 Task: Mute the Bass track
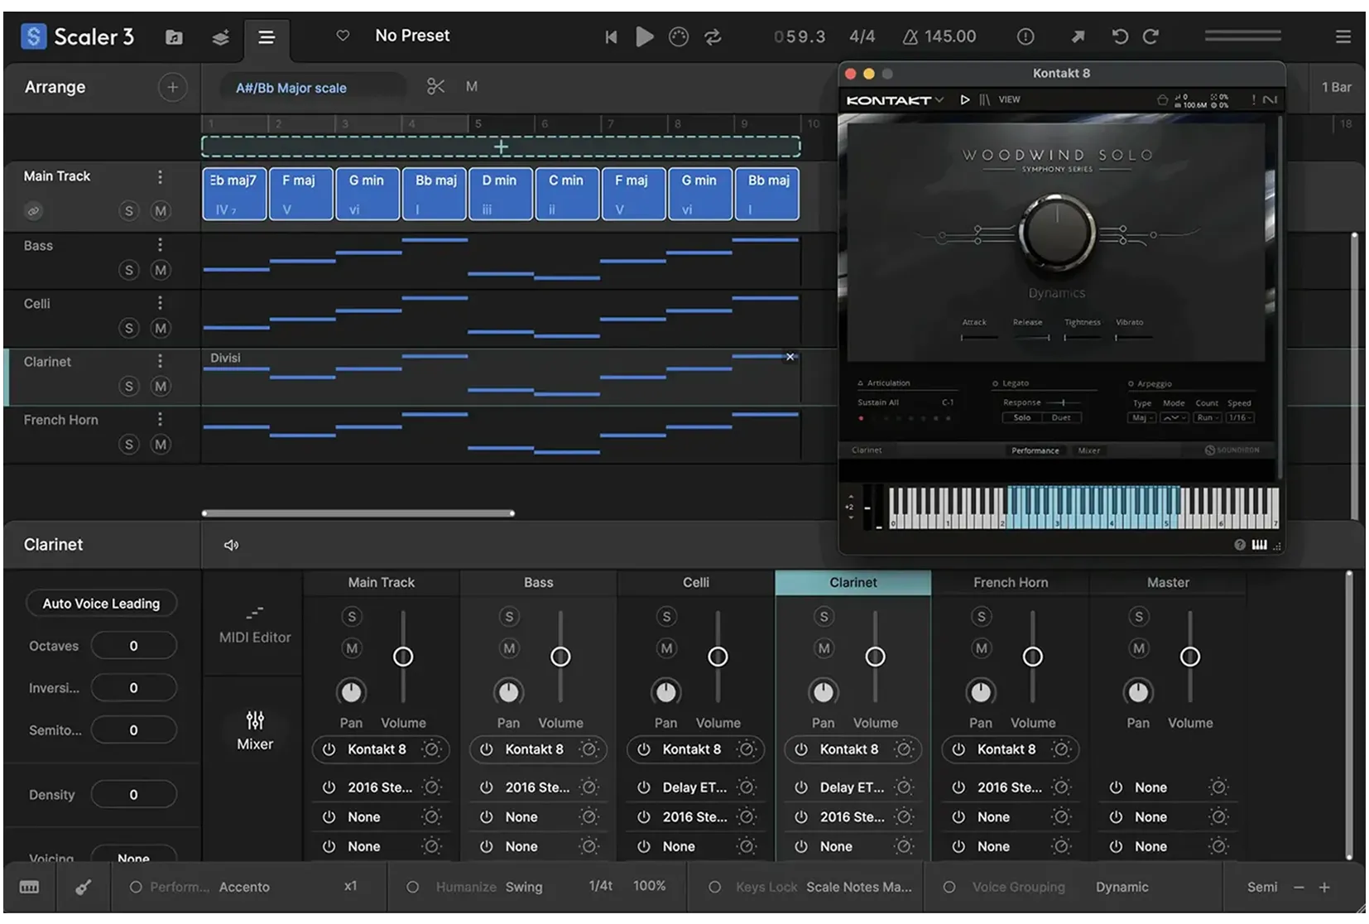[x=161, y=270]
